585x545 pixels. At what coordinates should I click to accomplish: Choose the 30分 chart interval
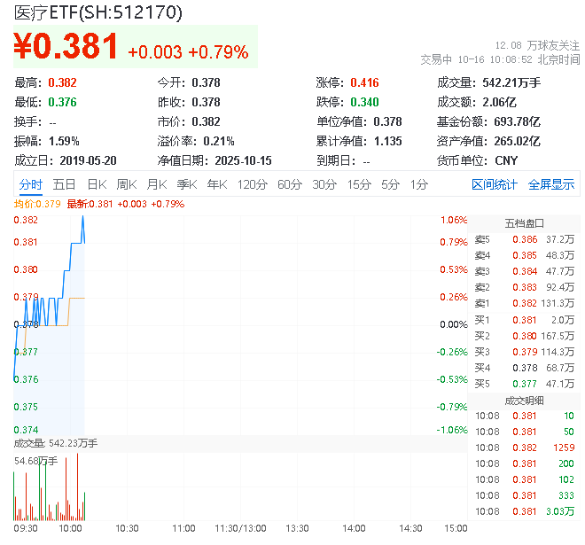pyautogui.click(x=324, y=184)
